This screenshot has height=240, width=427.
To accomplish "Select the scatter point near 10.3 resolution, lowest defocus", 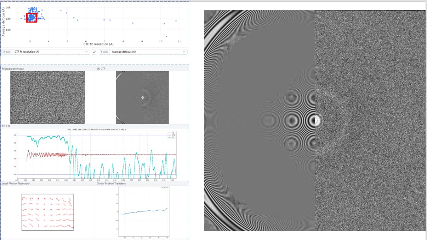I will 166,36.
